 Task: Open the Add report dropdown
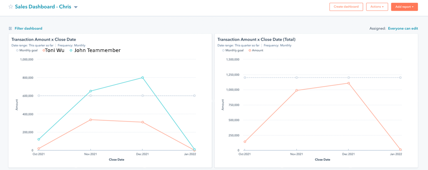coord(404,7)
